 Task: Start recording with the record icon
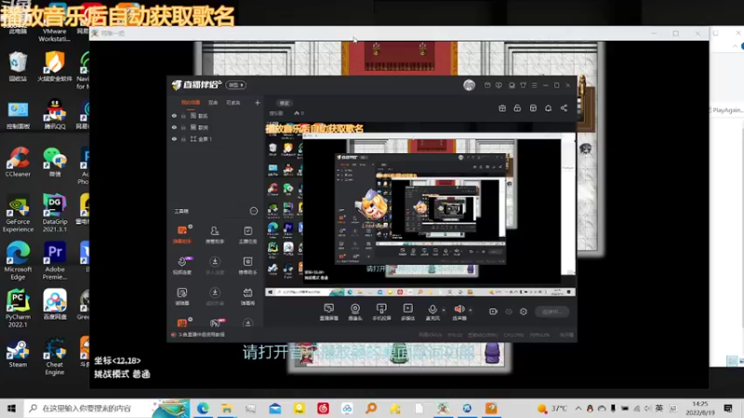[x=494, y=311]
